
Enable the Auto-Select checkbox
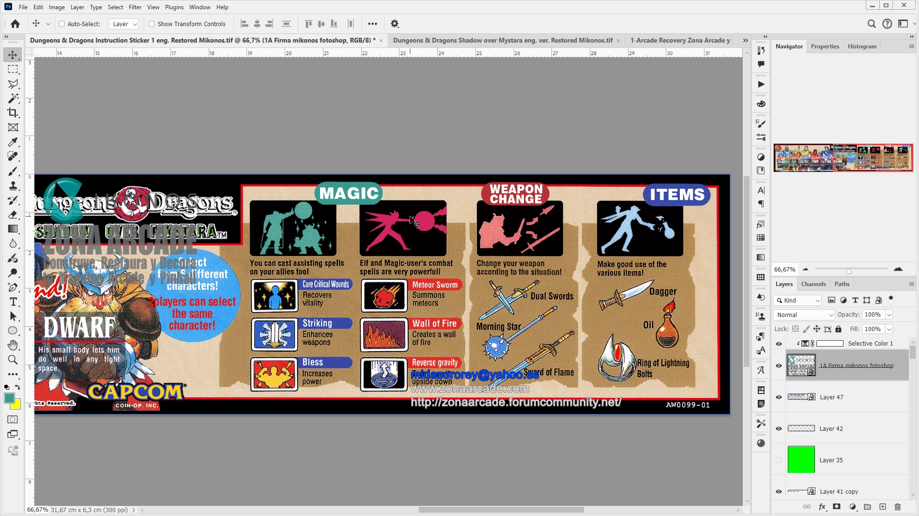[61, 24]
